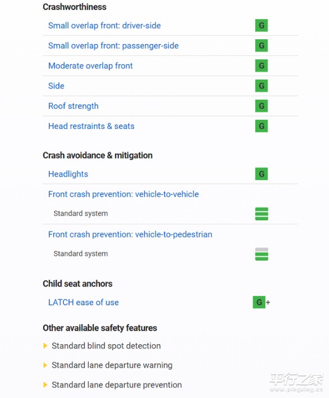Image resolution: width=329 pixels, height=398 pixels.
Task: Open Front crash prevention: vehicle-to-pedestrian link
Action: 130,234
